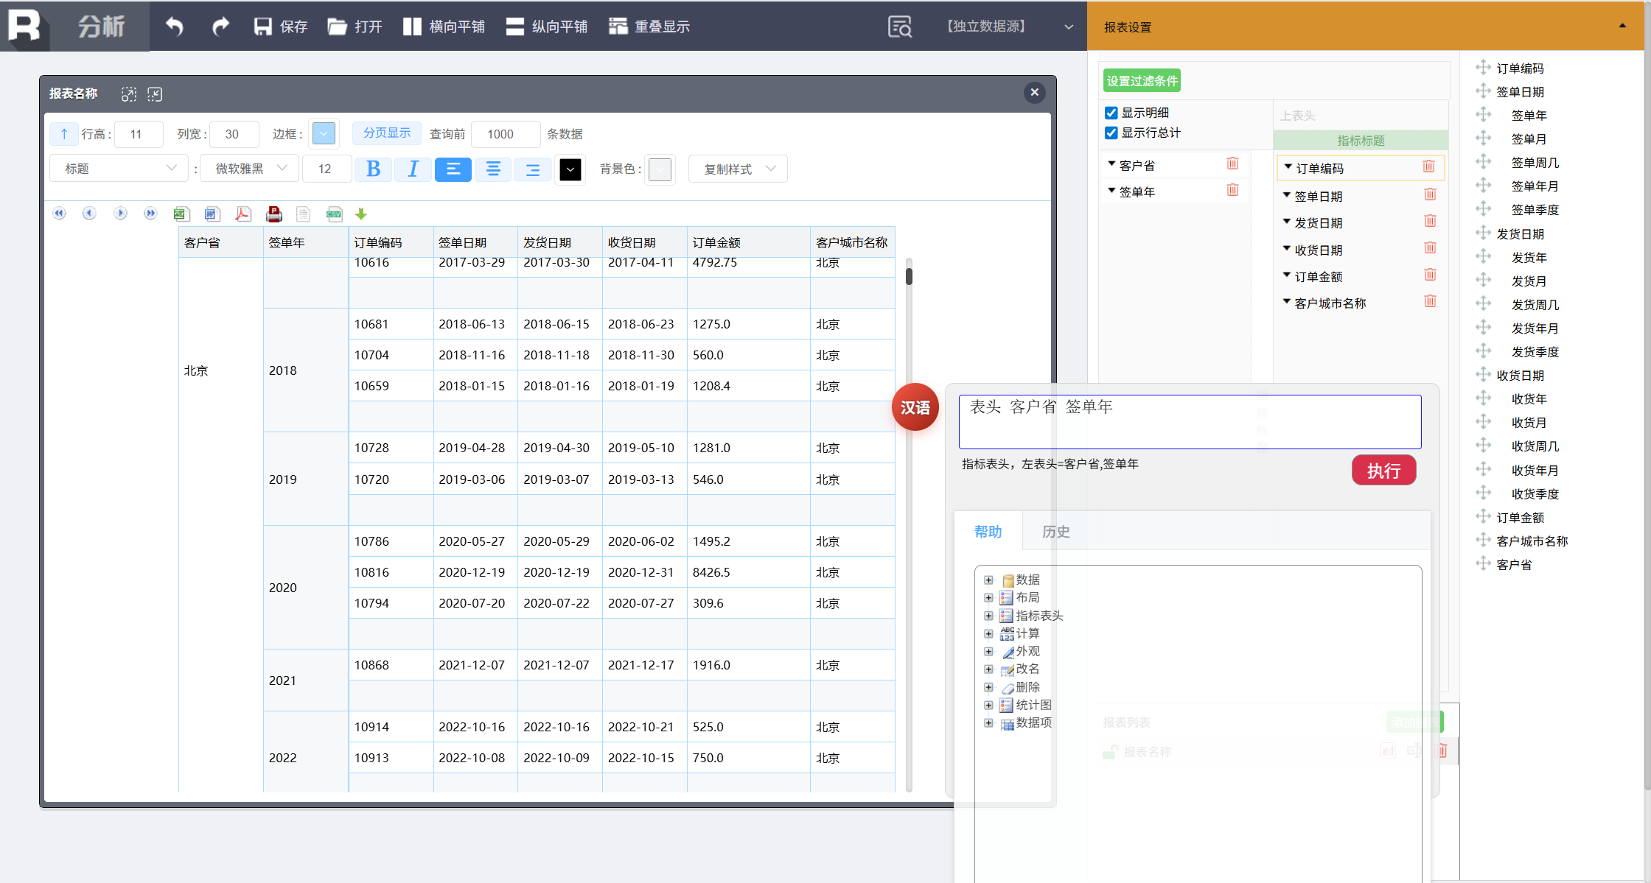The image size is (1651, 883).
Task: Uncheck 显示明细 checkbox
Action: point(1111,113)
